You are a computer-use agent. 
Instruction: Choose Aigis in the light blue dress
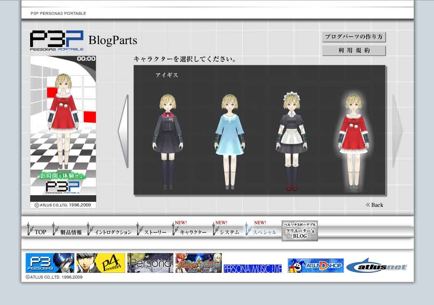click(230, 142)
